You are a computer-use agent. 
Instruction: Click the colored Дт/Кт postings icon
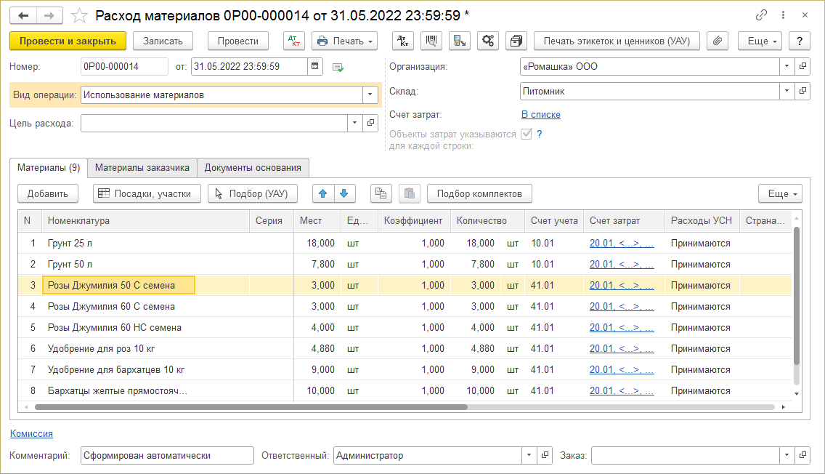coord(293,41)
